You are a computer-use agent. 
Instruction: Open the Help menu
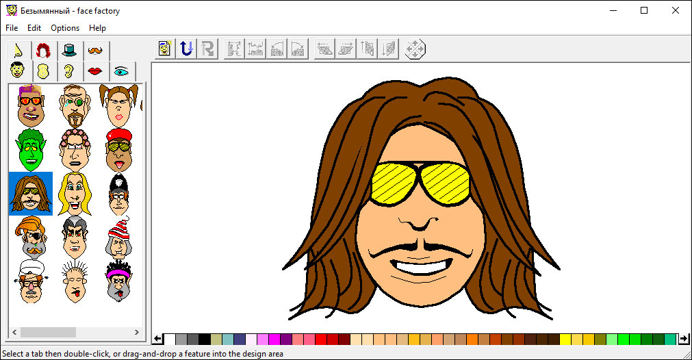[x=97, y=28]
